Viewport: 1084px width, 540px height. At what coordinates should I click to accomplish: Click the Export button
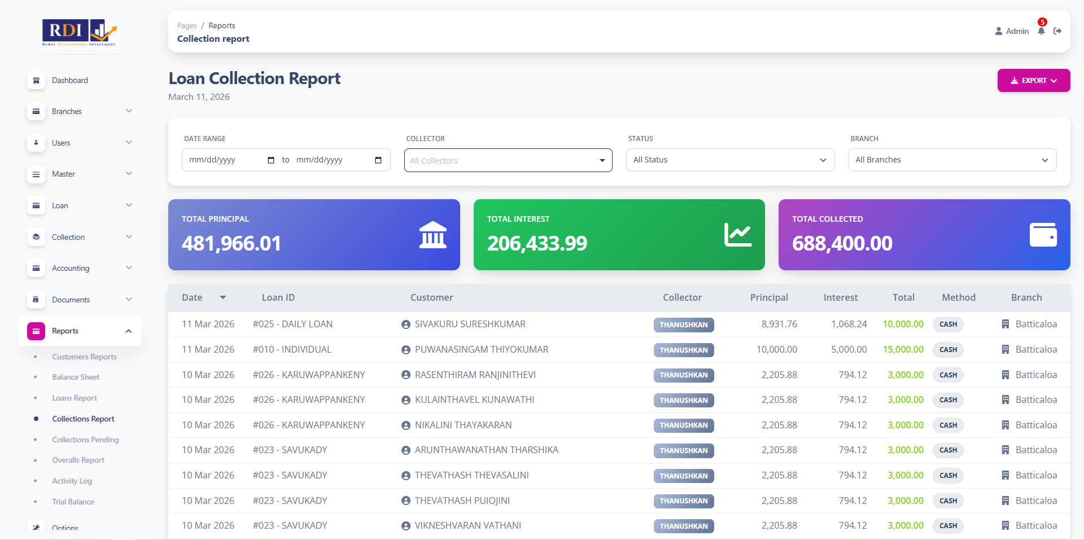(x=1033, y=80)
